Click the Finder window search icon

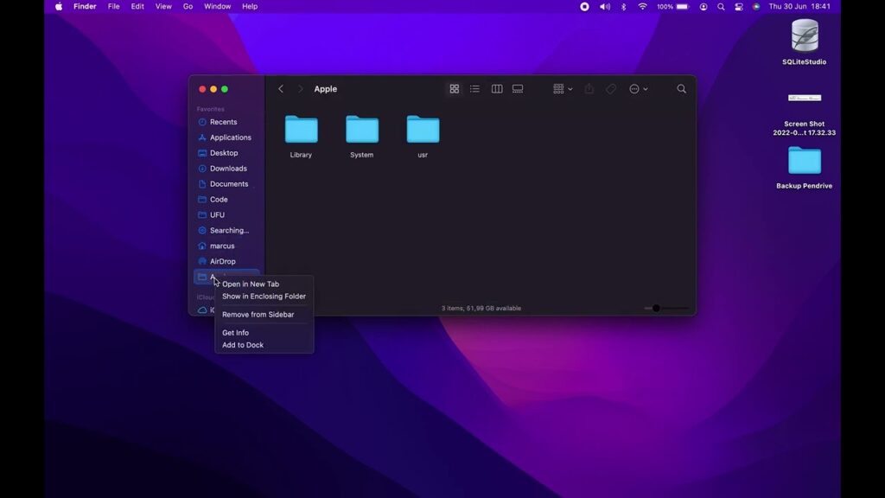(x=682, y=89)
